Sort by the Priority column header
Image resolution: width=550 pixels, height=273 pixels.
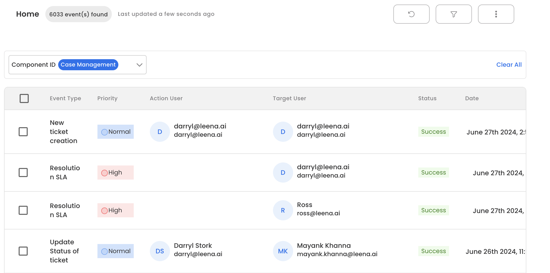[x=107, y=98]
